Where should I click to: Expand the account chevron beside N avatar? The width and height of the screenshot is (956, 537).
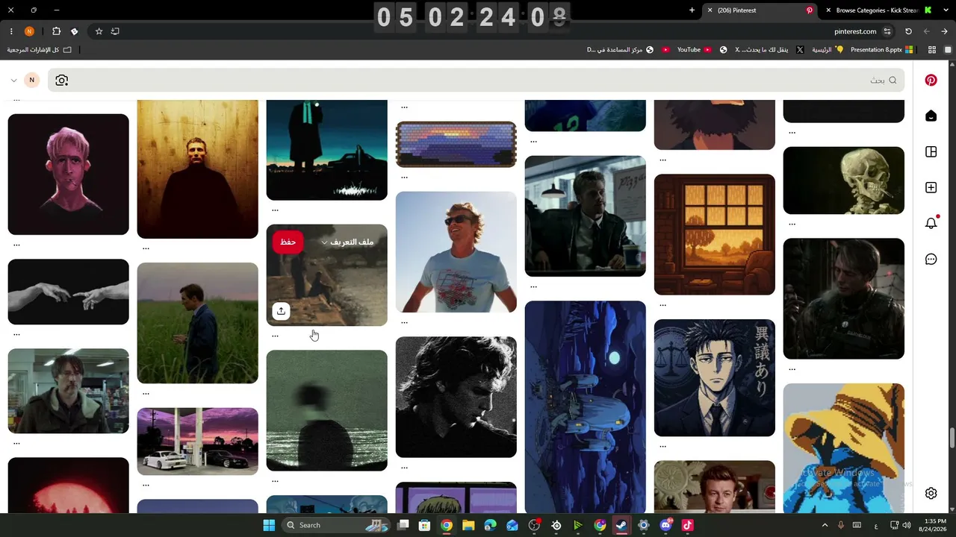coord(13,81)
